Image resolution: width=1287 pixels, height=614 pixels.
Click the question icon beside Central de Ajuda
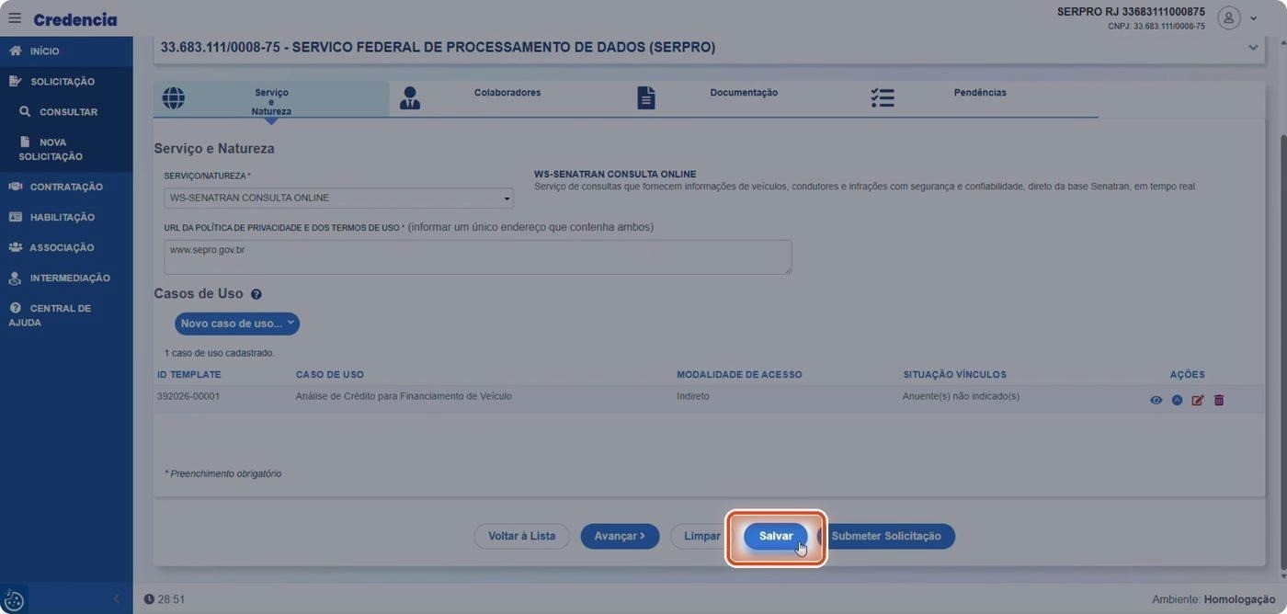(16, 308)
